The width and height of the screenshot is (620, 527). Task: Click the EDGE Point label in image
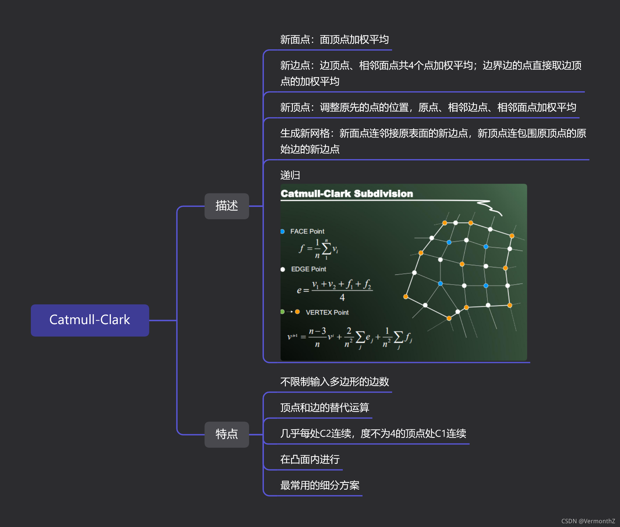click(x=308, y=269)
